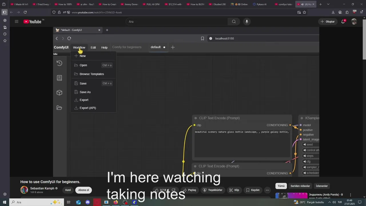Open more video actions ellipsis
366x206 pixels.
pyautogui.click(x=267, y=190)
